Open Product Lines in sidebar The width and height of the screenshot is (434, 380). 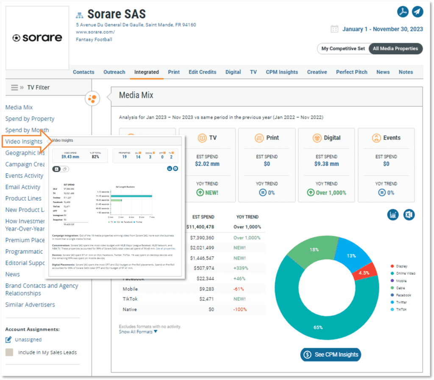click(23, 198)
